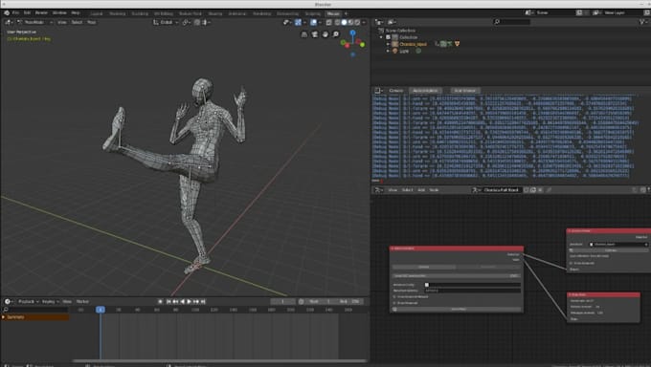Open the Keying dropdown in the timeline
The height and width of the screenshot is (367, 651).
click(50, 301)
